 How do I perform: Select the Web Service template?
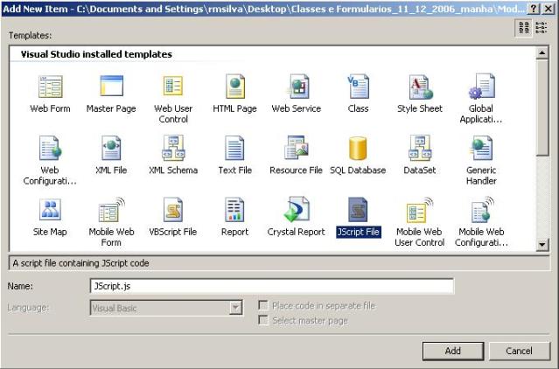(296, 87)
